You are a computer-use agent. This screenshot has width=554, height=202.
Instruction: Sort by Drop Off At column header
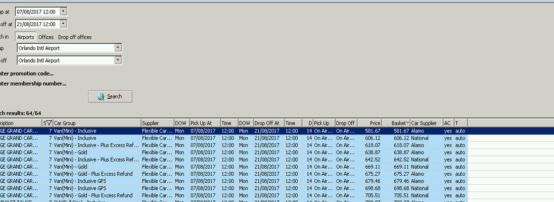[269, 123]
